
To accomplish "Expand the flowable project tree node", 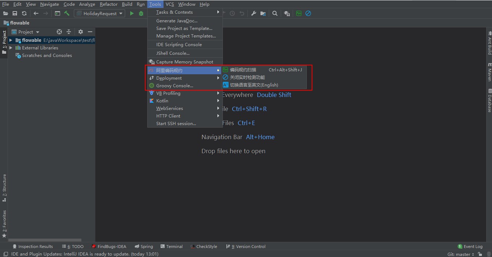I will [11, 40].
